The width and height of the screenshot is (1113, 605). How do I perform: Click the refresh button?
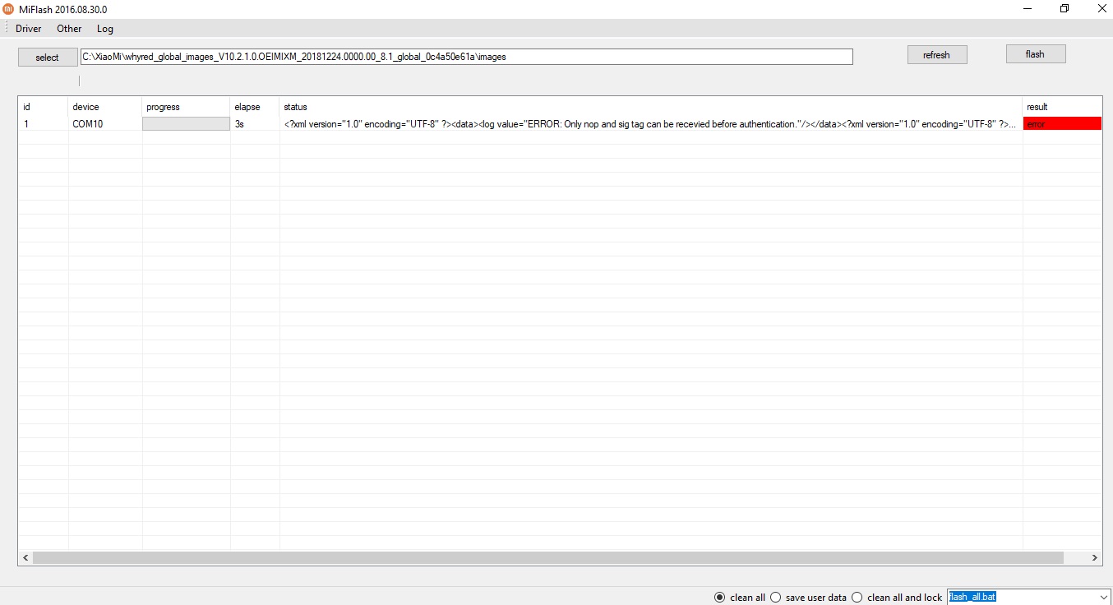(x=937, y=55)
